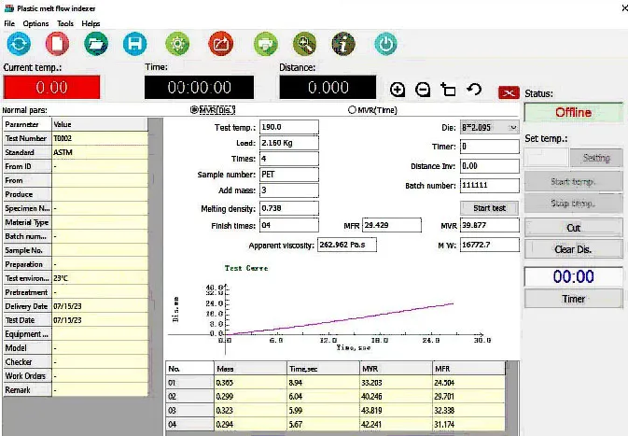
Task: Click the Stop temp. button
Action: pyautogui.click(x=574, y=204)
